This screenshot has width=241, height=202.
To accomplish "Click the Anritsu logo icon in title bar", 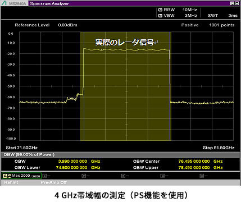I will coord(4,3).
